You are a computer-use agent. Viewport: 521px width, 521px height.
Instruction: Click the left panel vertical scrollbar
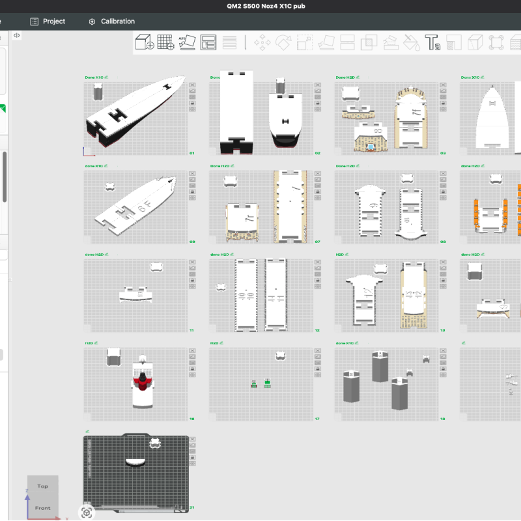(5, 177)
